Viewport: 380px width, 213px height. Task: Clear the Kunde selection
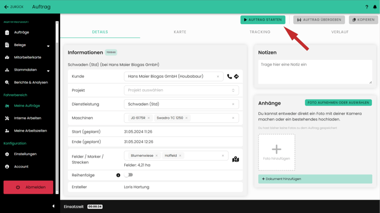click(x=218, y=77)
